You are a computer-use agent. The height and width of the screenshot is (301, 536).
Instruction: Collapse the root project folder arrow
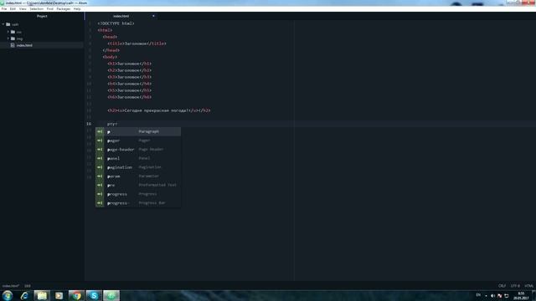click(x=3, y=24)
